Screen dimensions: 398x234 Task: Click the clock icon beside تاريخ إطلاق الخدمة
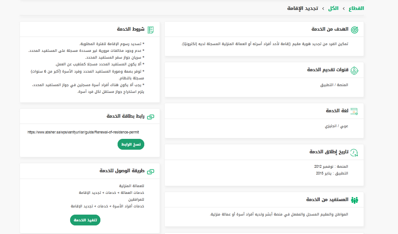point(355,152)
